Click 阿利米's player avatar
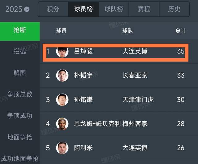Viewport: 198px width, 164px height. tap(62, 148)
